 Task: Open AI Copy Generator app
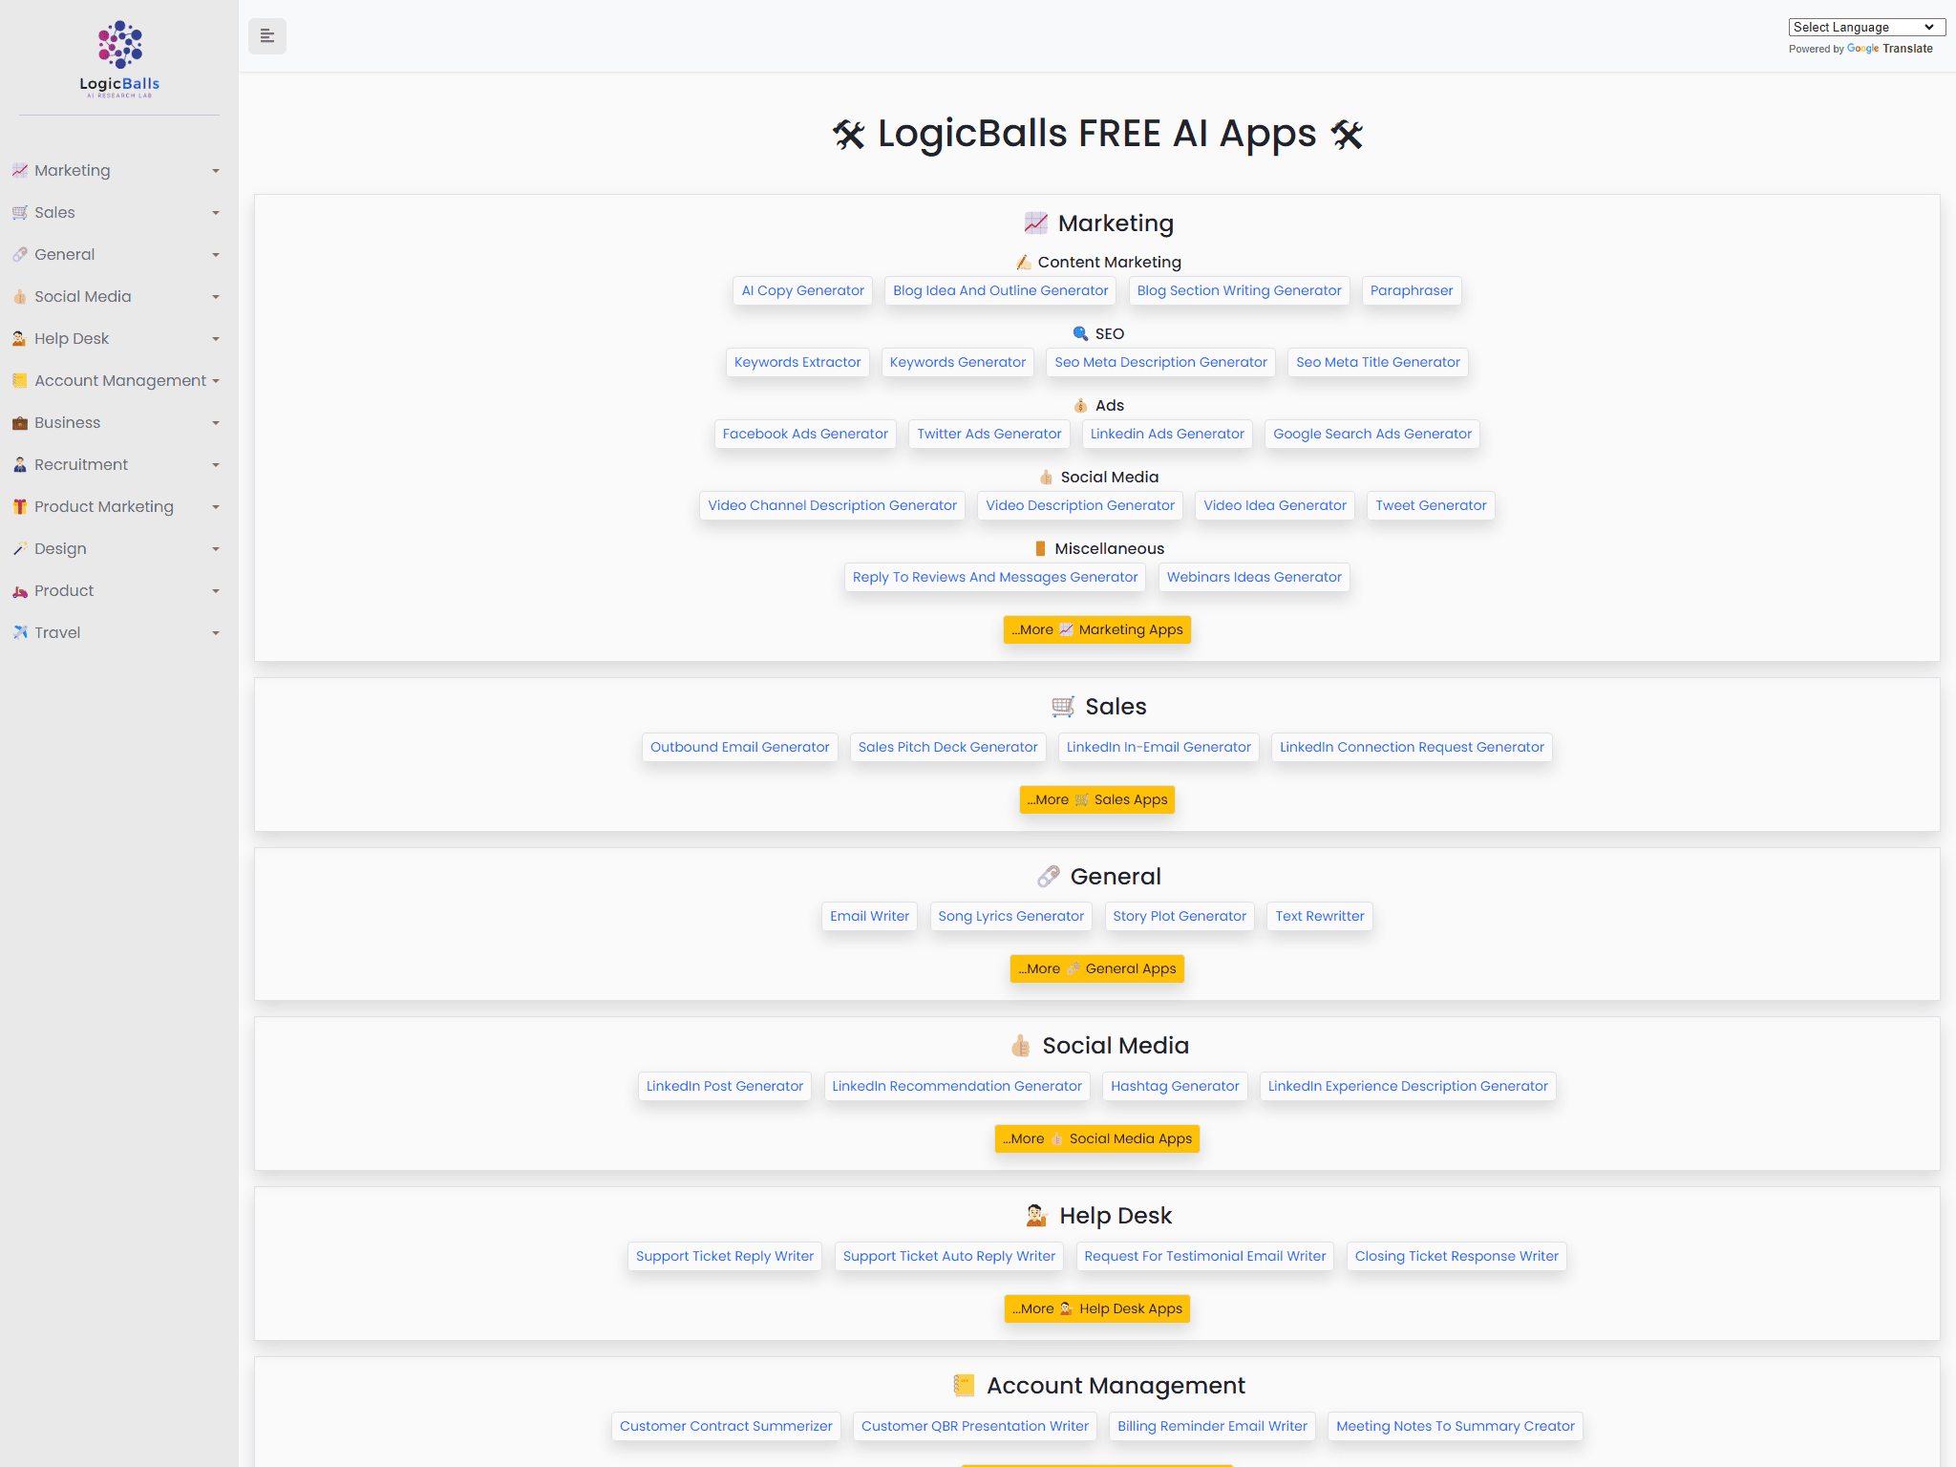click(802, 291)
